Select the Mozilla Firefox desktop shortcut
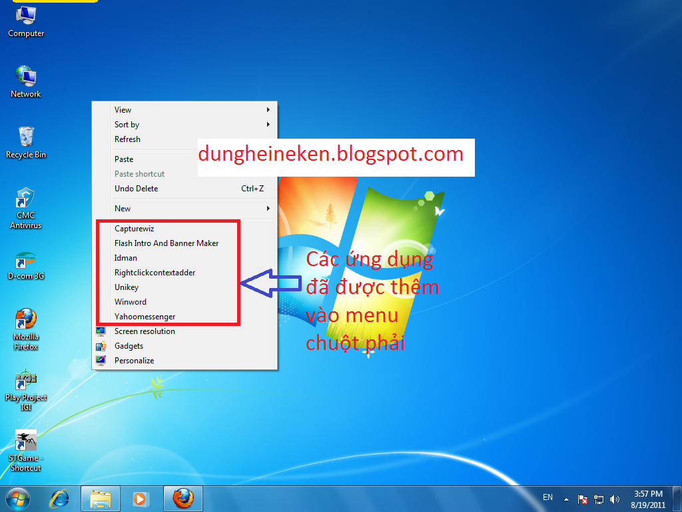Image resolution: width=682 pixels, height=512 pixels. tap(26, 329)
